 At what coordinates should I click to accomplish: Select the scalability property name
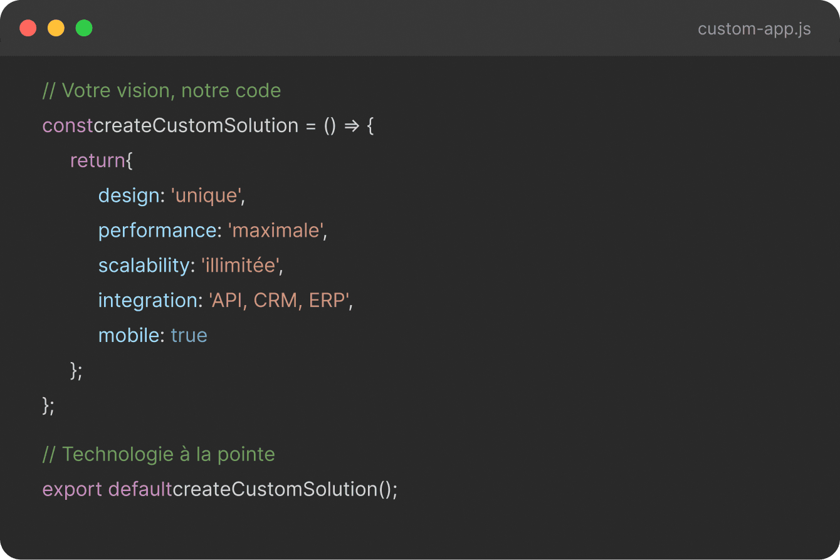point(145,266)
